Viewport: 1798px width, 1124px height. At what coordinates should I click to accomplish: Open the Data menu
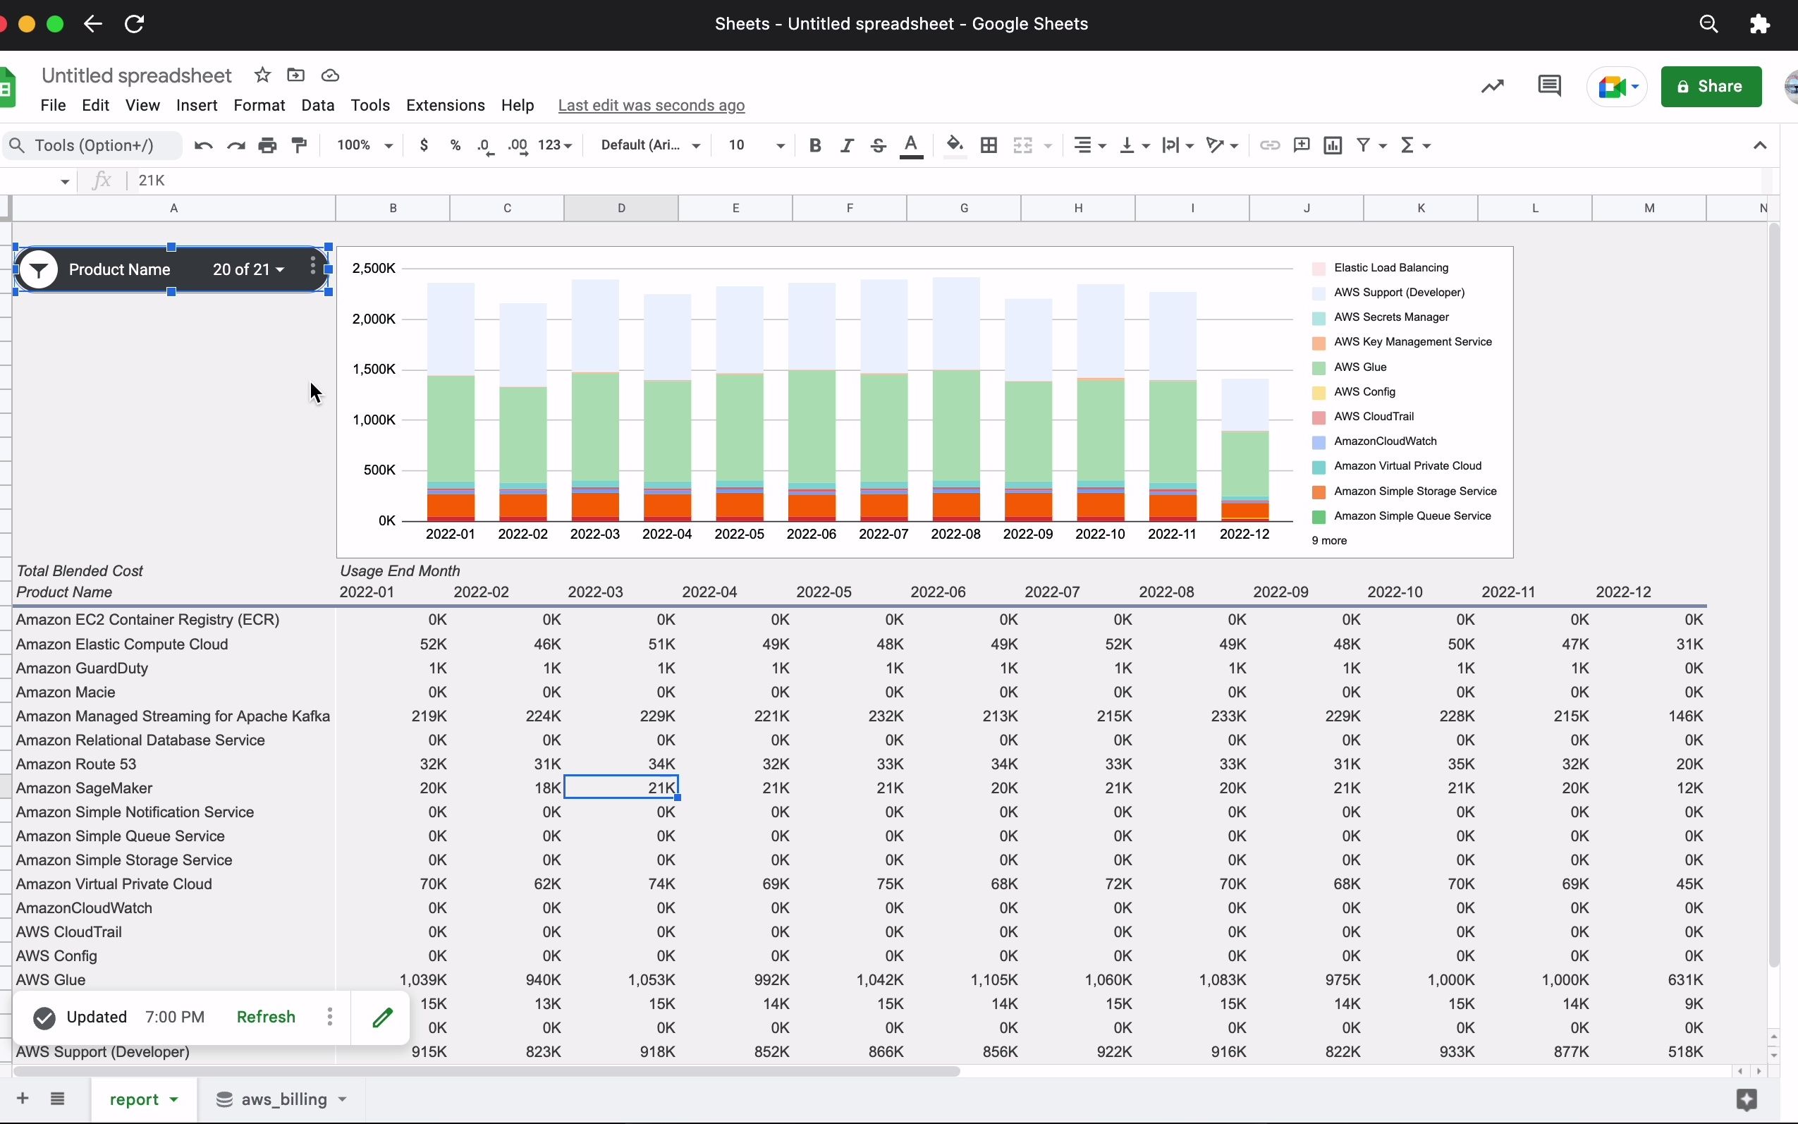(317, 106)
